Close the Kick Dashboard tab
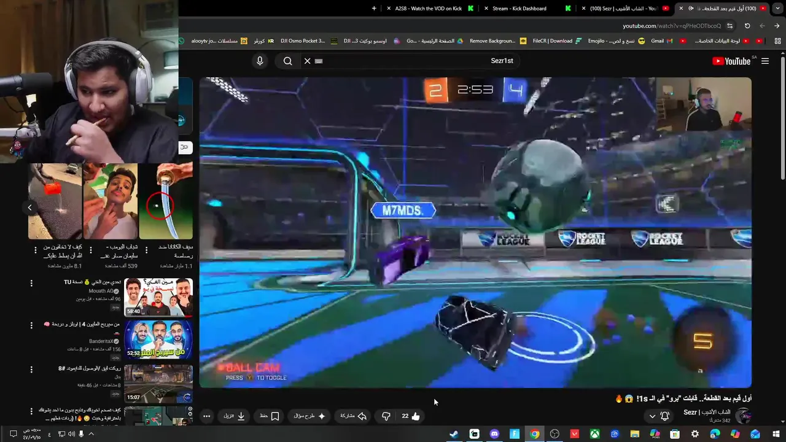786x442 pixels. (x=487, y=9)
